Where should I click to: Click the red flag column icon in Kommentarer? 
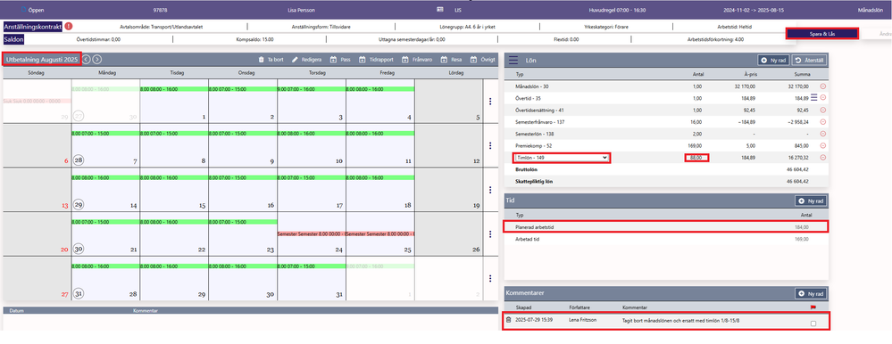pos(813,307)
